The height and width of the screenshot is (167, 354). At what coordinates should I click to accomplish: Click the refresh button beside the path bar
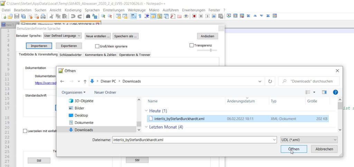(x=270, y=81)
